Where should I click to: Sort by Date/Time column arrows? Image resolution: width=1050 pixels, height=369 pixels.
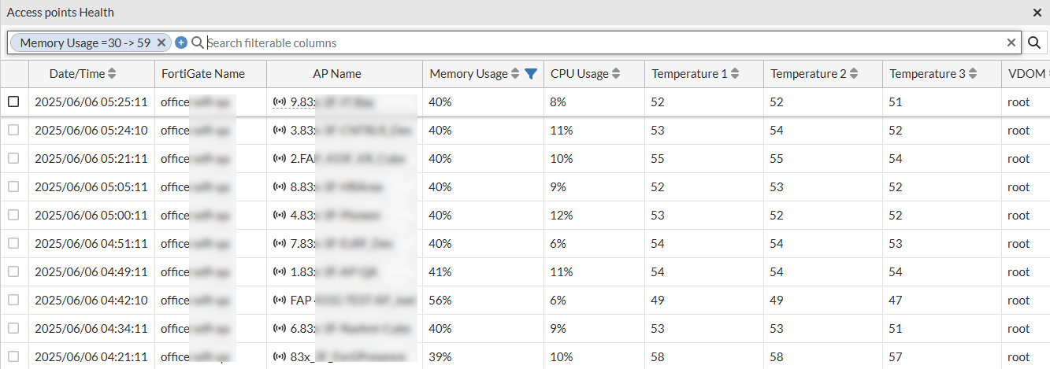pos(112,74)
